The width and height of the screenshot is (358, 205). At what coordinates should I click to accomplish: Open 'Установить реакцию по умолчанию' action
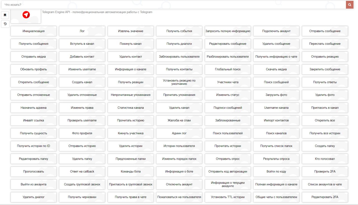coord(179,82)
